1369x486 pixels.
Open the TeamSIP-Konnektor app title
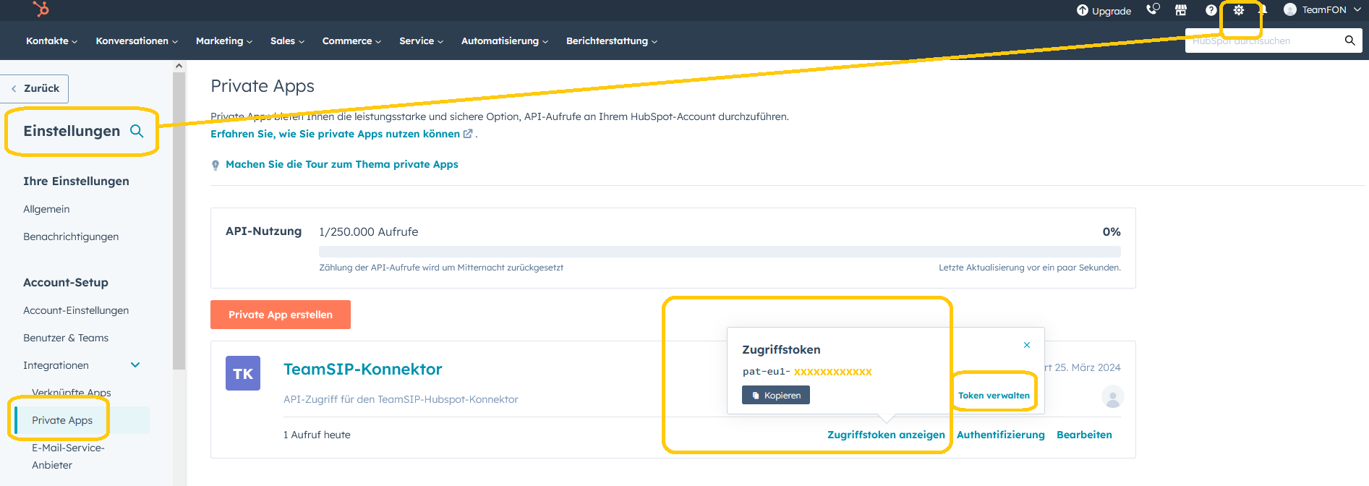[x=362, y=369]
